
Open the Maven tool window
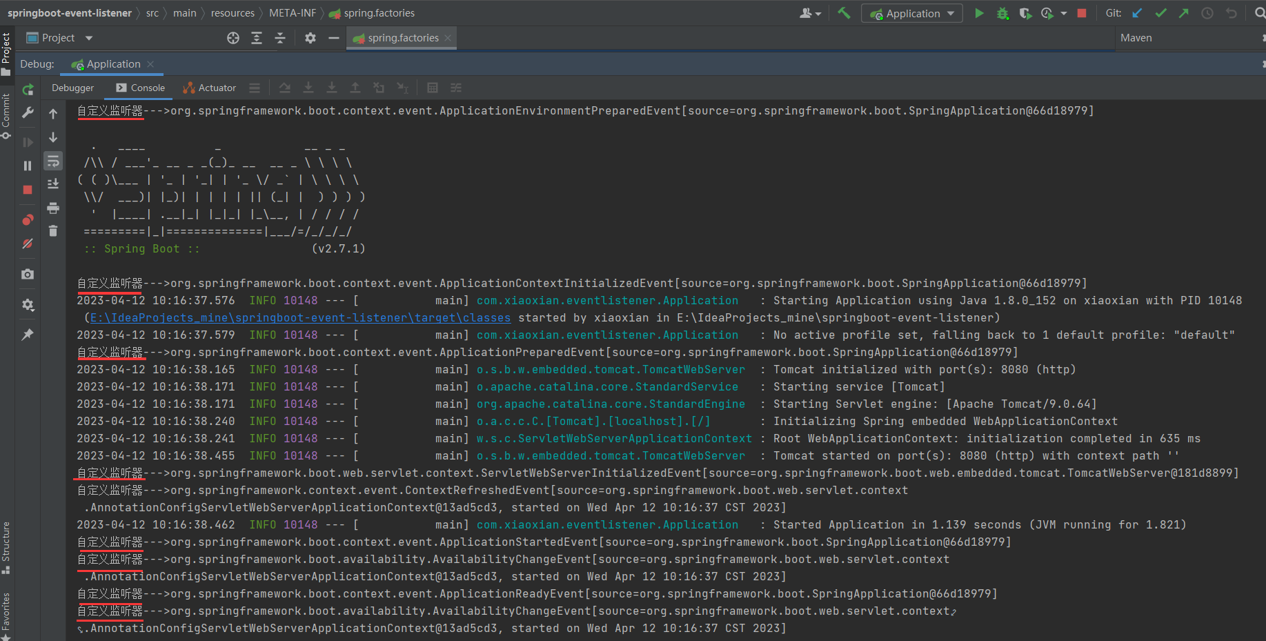coord(1136,38)
